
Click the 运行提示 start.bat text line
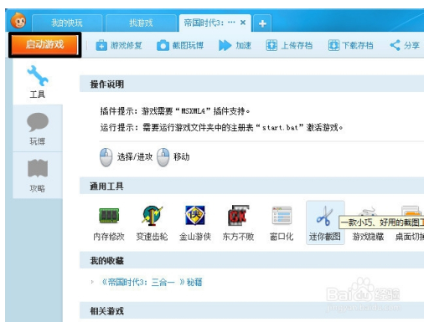tap(221, 128)
